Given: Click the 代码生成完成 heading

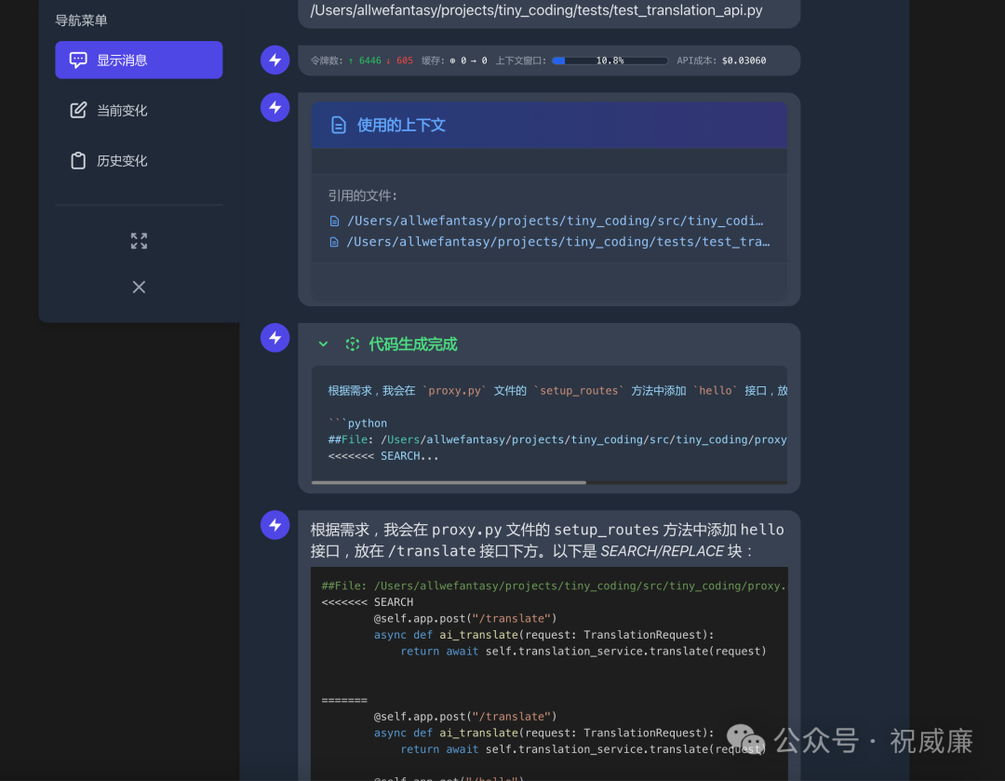Looking at the screenshot, I should click(413, 344).
